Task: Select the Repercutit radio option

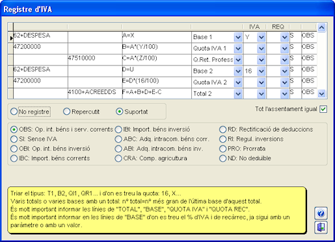Action: [81, 112]
